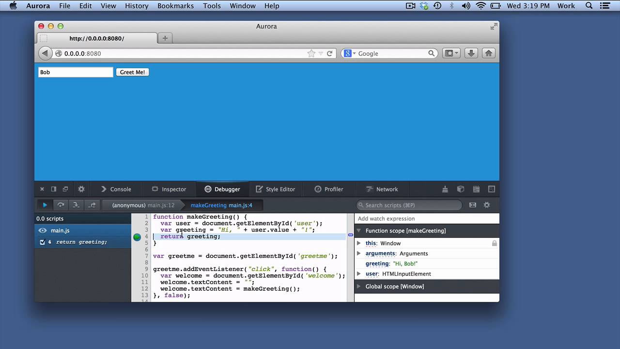Switch to the Inspector tab

tap(169, 189)
